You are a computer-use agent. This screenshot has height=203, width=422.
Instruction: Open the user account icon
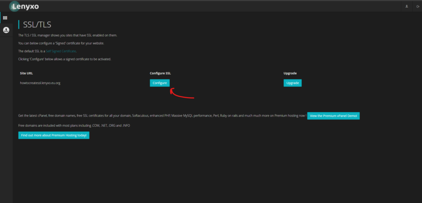point(407,6)
